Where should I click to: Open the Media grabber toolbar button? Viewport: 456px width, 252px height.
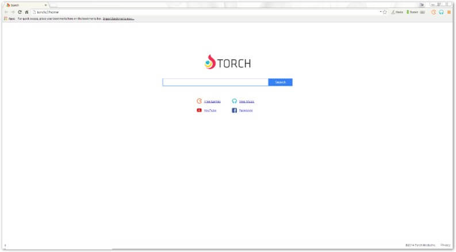click(397, 12)
